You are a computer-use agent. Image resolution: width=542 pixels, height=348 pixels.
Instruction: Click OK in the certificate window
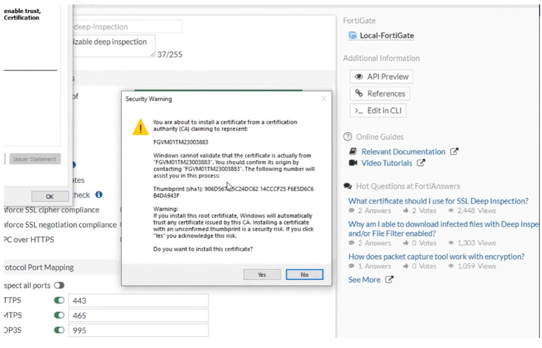(50, 196)
